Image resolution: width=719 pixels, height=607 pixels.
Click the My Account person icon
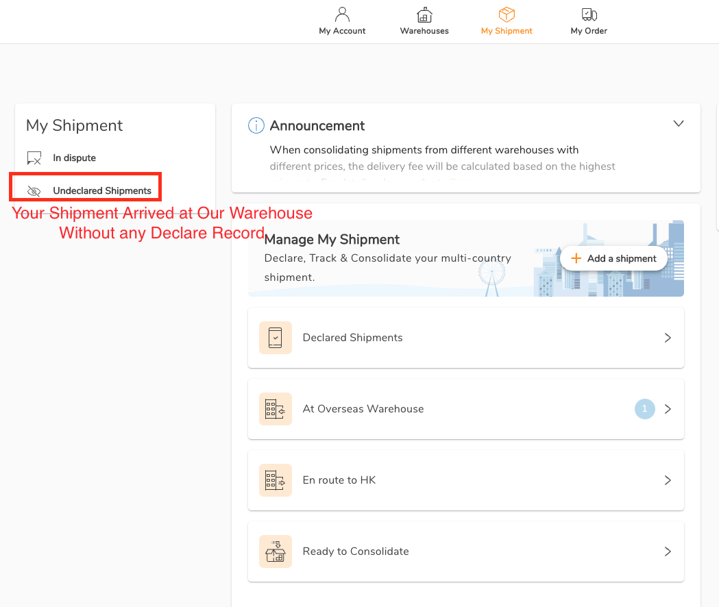[x=342, y=14]
